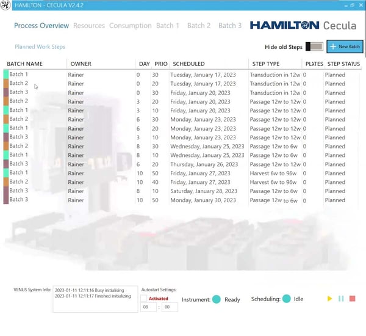Click the blue pause scheduling icon
This screenshot has height=336, width=366.
point(341,299)
